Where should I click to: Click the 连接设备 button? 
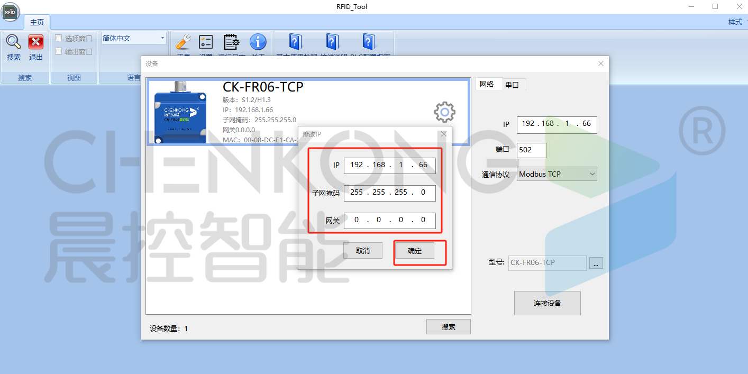coord(548,303)
